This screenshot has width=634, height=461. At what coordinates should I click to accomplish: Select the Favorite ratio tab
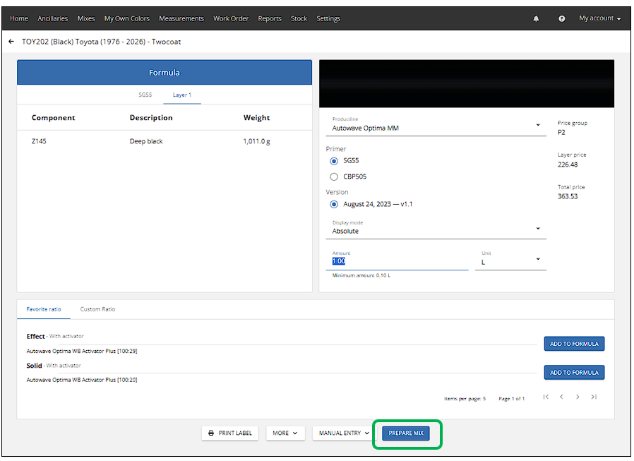(44, 309)
